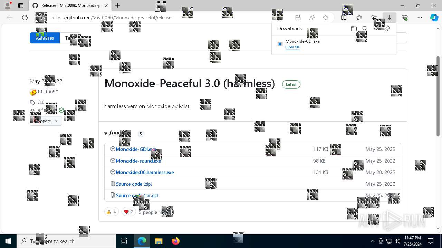Image resolution: width=442 pixels, height=248 pixels.
Task: Open Browser essentials heart icon
Action: pyautogui.click(x=405, y=18)
